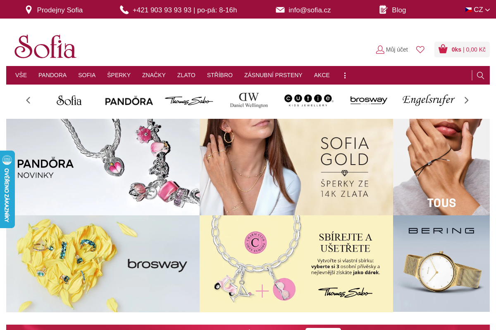Click the envelope icon beside info@sofia.cz
This screenshot has height=330, width=496.
(280, 10)
